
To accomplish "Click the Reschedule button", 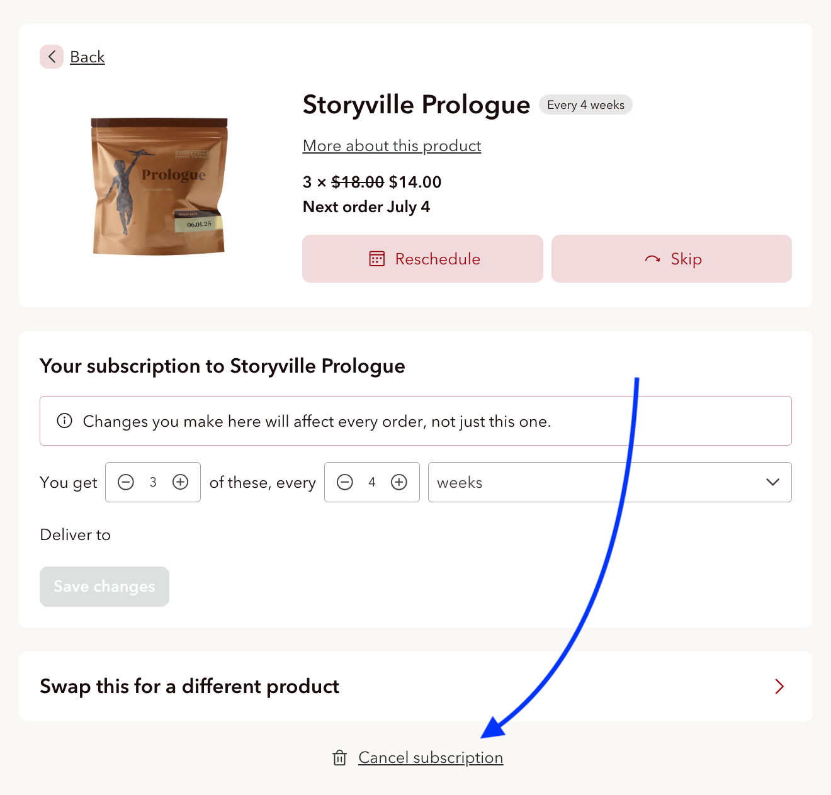I will [x=422, y=259].
